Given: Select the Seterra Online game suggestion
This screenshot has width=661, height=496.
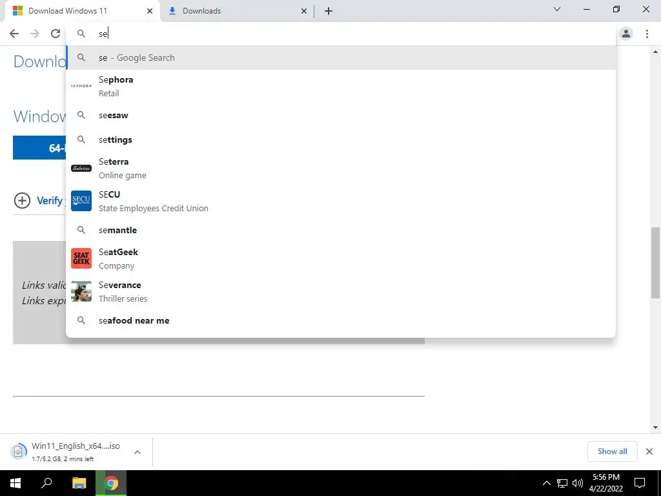Looking at the screenshot, I should (x=341, y=169).
